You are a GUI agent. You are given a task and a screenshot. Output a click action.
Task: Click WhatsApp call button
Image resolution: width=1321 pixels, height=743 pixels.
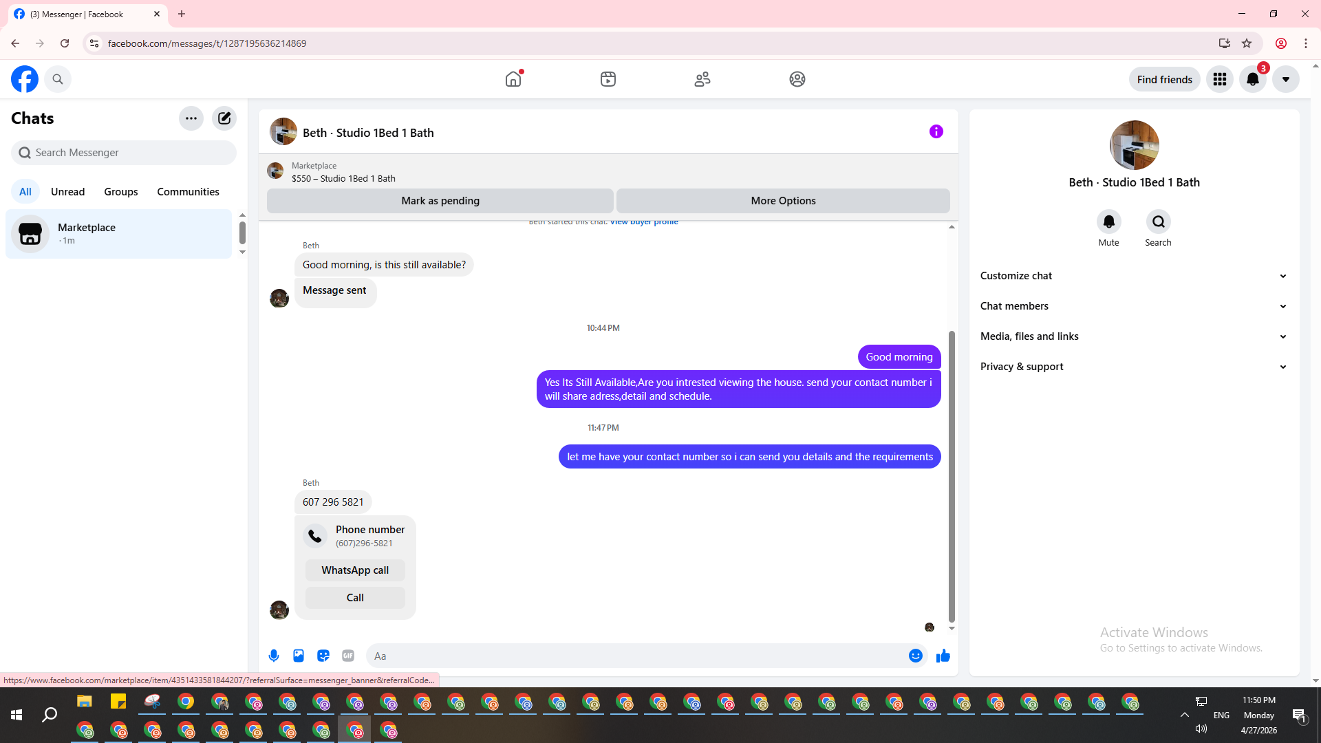355,570
